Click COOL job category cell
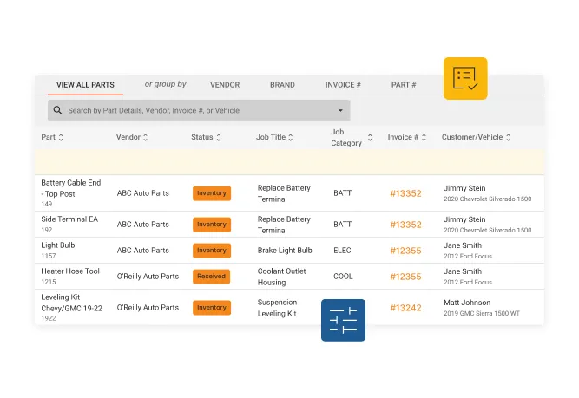The image size is (579, 398). pyautogui.click(x=343, y=277)
